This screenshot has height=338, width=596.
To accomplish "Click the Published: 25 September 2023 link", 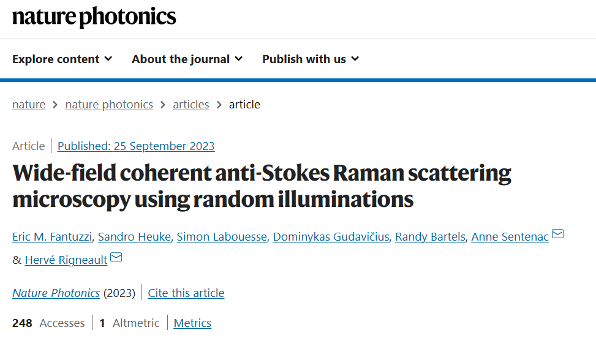I will [136, 146].
